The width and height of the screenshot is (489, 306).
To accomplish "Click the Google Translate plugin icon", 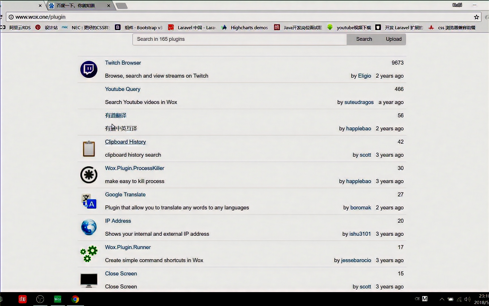I will 89,201.
